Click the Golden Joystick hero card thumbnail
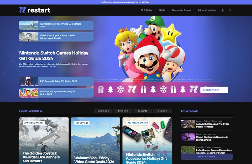Image resolution: width=252 pixels, height=164 pixels. (x=28, y=37)
